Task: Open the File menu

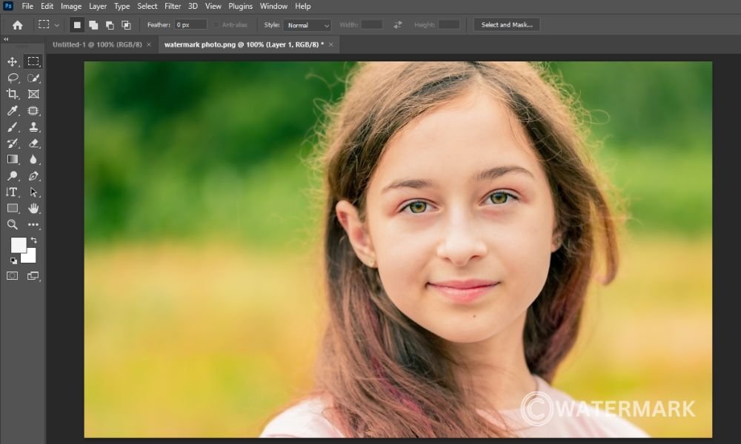Action: point(27,6)
